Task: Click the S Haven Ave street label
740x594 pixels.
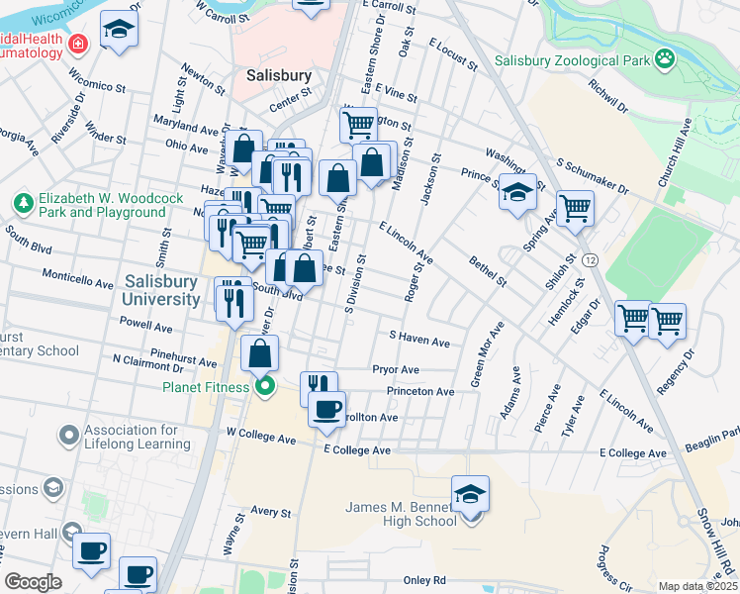Action: click(x=419, y=339)
